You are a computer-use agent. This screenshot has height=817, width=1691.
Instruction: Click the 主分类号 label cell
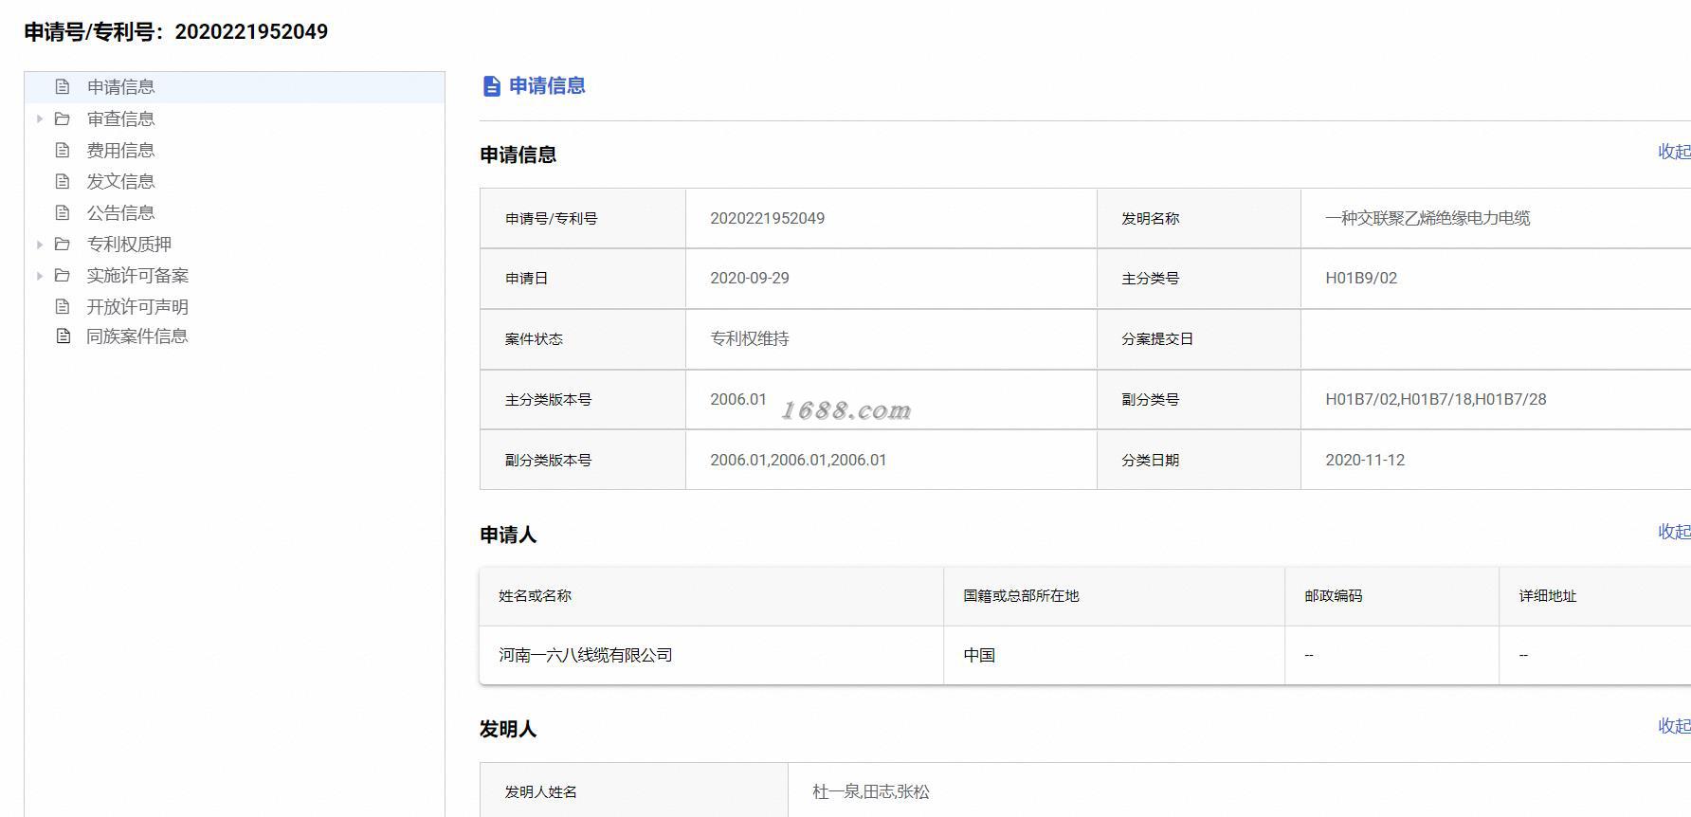click(1199, 279)
